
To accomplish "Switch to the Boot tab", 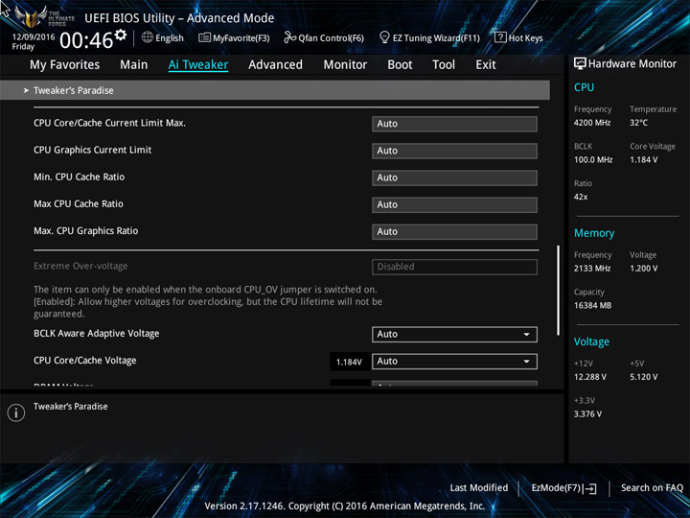I will point(400,65).
